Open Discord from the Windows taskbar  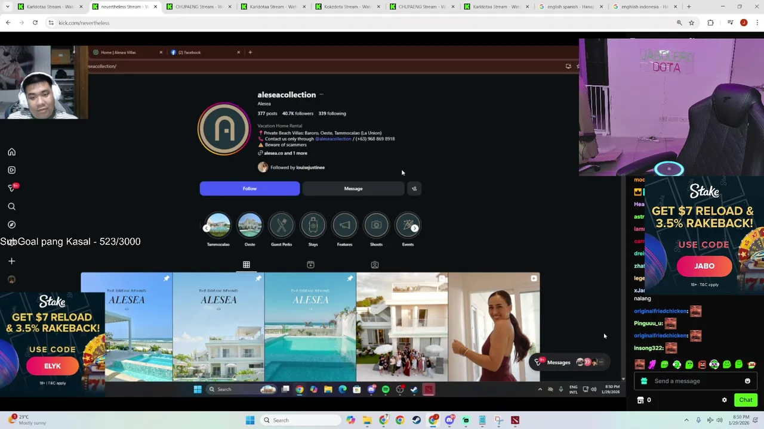tap(449, 420)
